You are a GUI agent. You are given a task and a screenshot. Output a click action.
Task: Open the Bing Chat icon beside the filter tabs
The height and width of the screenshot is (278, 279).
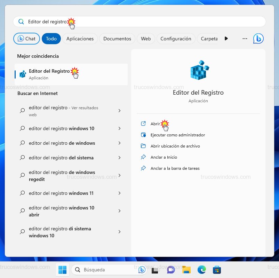pos(258,39)
